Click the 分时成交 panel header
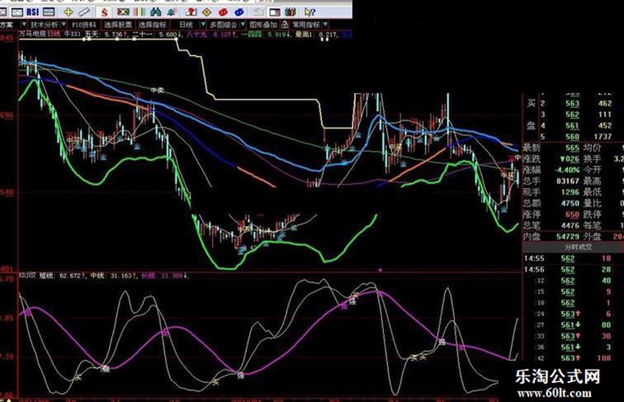624x402 pixels. click(572, 247)
